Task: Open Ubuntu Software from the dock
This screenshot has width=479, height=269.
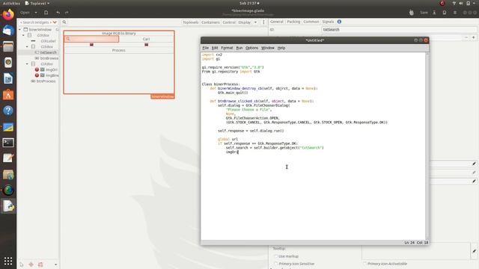Action: coord(8,95)
